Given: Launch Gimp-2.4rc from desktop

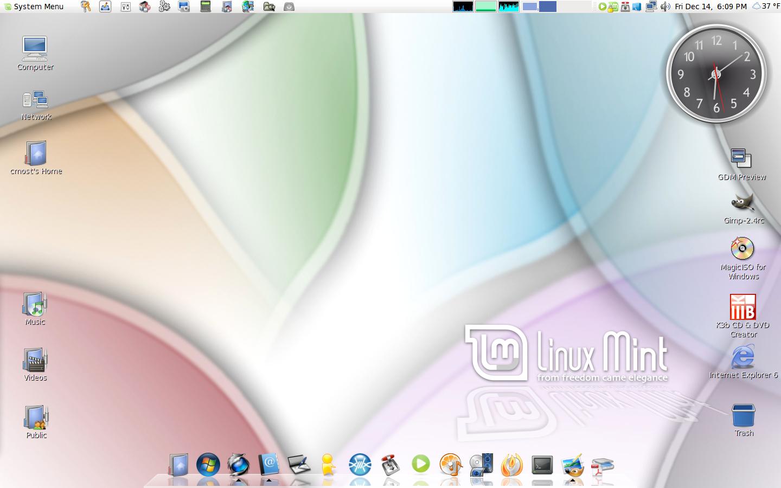Looking at the screenshot, I should click(x=743, y=209).
